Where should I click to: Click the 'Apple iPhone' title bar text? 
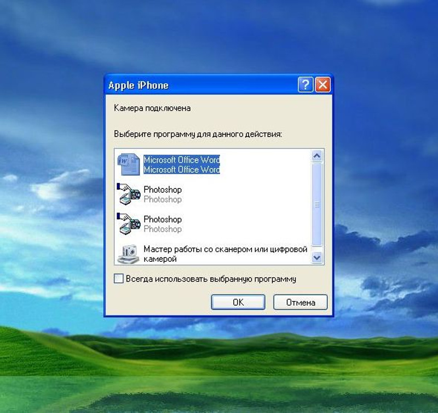(x=139, y=85)
